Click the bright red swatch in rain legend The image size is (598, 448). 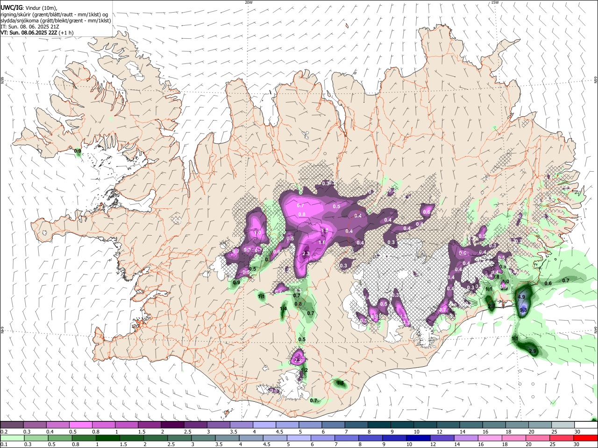(x=586, y=438)
